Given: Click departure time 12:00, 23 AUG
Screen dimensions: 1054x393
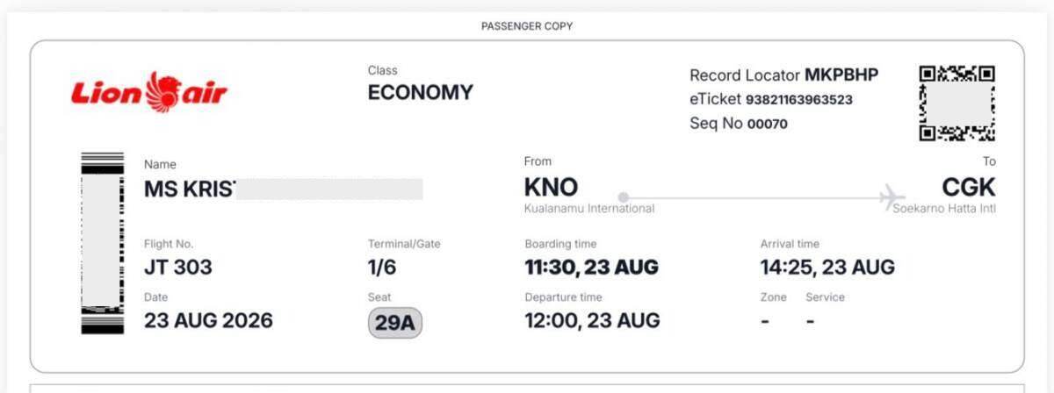Looking at the screenshot, I should tap(593, 320).
